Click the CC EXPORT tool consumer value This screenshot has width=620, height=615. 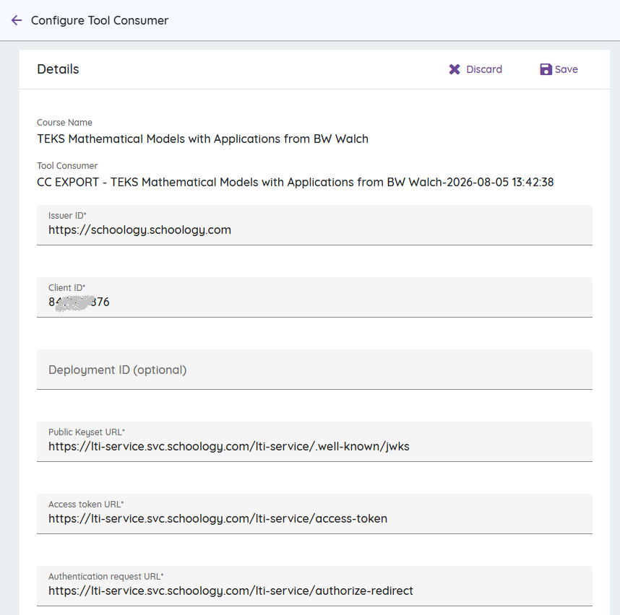295,182
